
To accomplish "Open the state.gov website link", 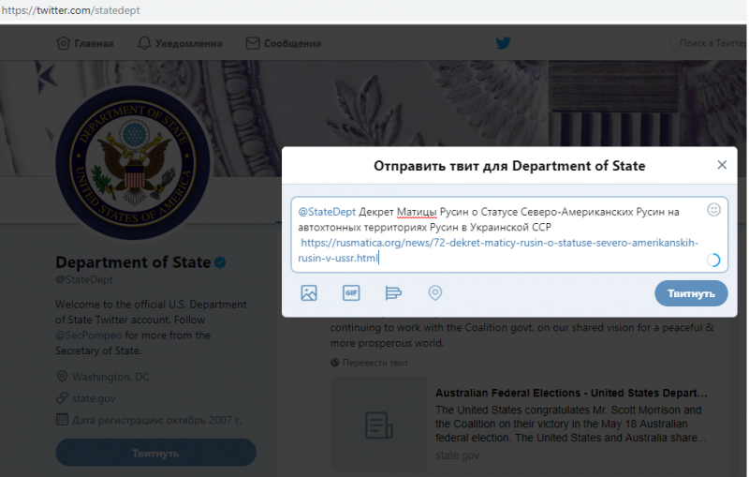I will [x=94, y=398].
